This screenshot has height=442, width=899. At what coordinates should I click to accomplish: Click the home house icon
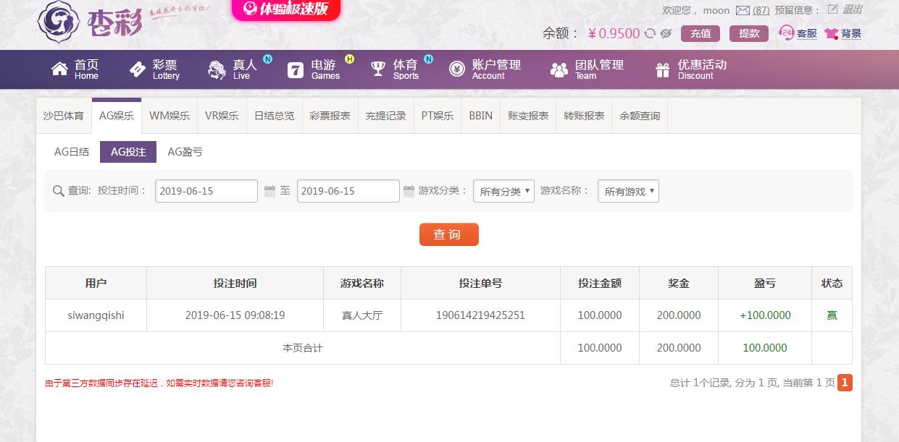pyautogui.click(x=59, y=69)
